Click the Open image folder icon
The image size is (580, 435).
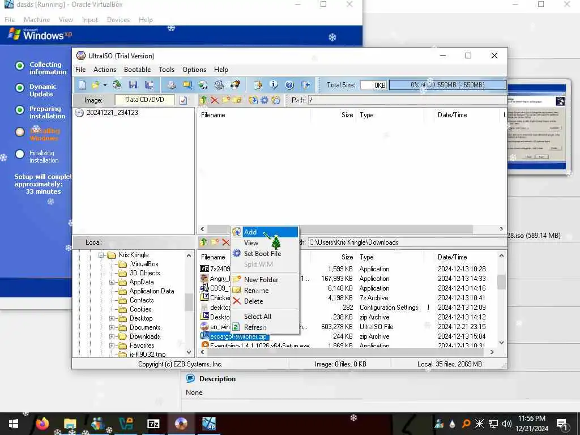(x=95, y=85)
